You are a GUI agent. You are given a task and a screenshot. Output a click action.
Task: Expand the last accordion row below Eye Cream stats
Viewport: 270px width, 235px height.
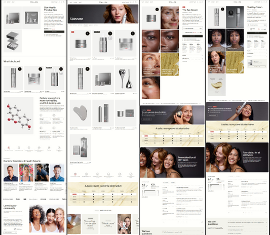pyautogui.click(x=192, y=61)
